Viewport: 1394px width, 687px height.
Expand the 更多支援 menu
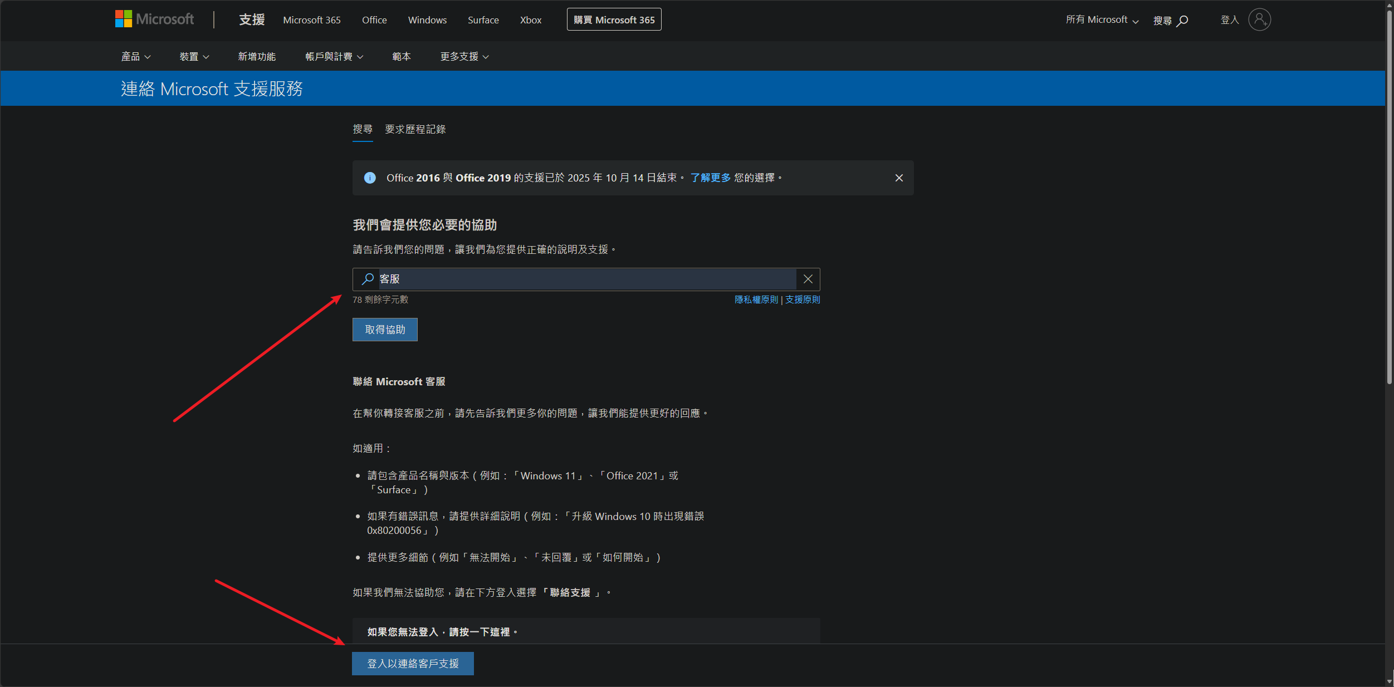point(464,57)
